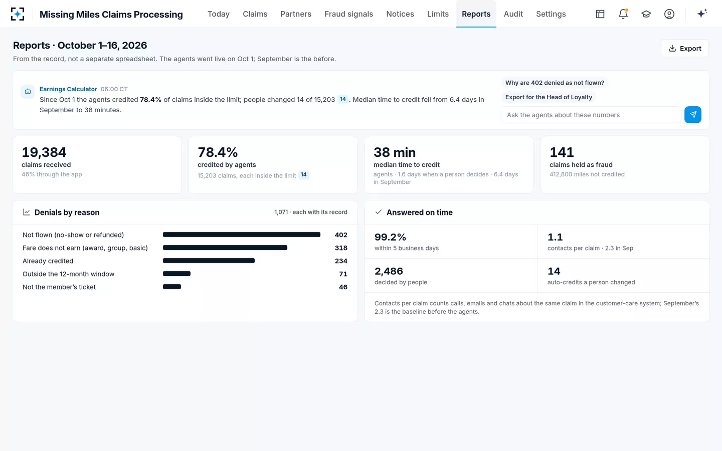Click the Missing Miles Claims Processing title
722x451 pixels.
point(111,15)
